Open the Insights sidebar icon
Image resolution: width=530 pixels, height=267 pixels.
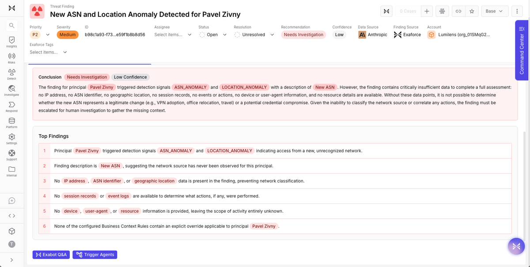click(x=11, y=42)
